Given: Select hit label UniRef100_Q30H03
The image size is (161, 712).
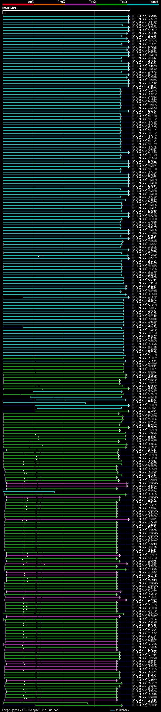Looking at the screenshot, I should pos(144,102).
